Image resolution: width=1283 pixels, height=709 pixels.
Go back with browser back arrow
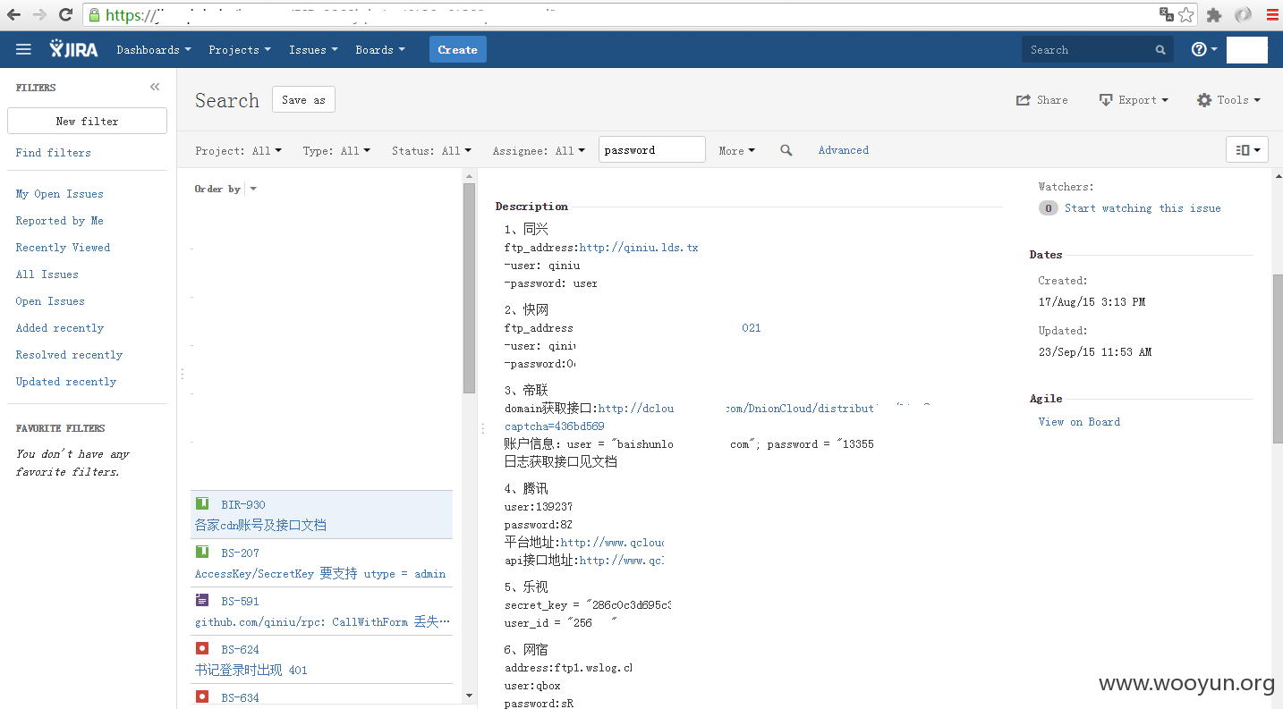pyautogui.click(x=13, y=14)
